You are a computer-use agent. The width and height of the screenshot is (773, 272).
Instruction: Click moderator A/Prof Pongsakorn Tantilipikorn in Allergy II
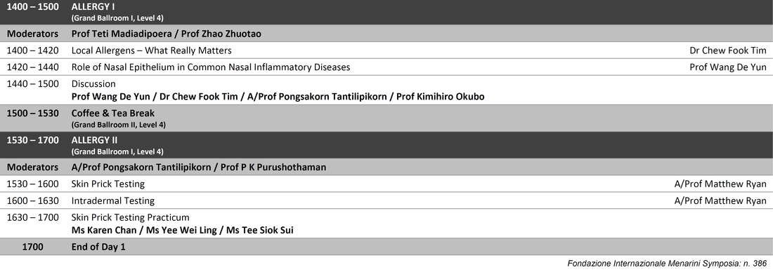coord(140,168)
